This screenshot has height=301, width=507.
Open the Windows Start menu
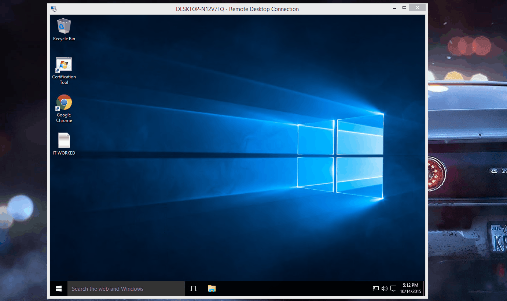coord(59,289)
